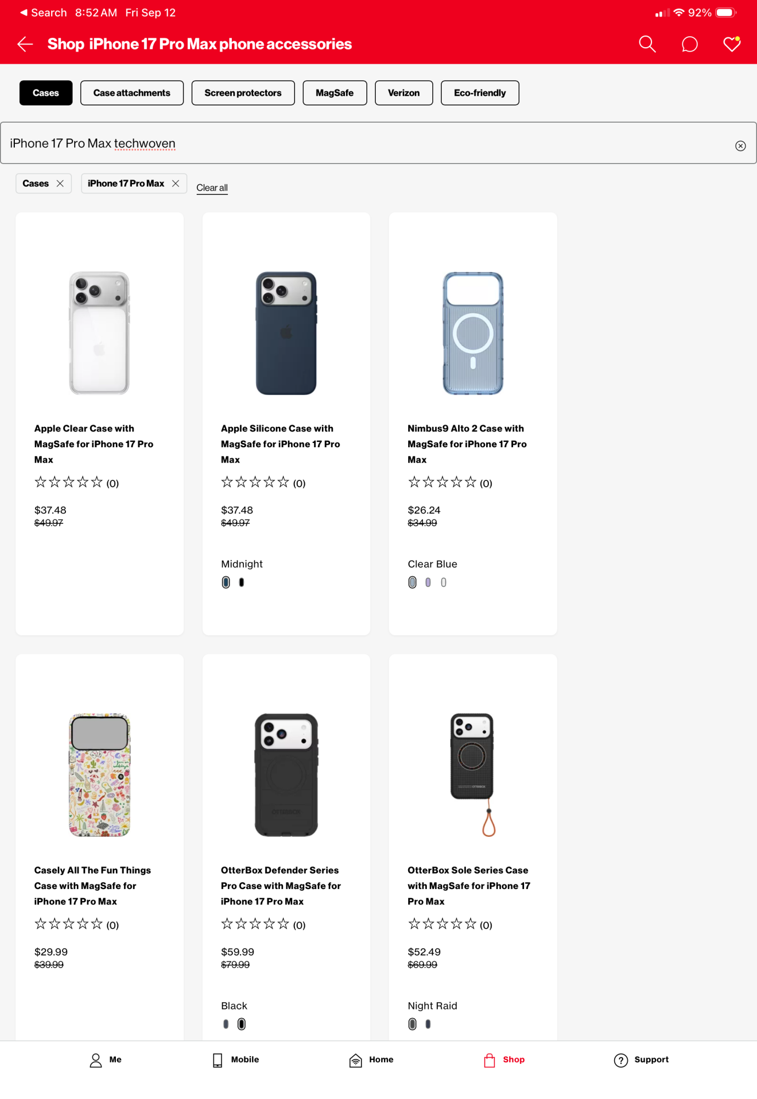
Task: Click the Clear all link
Action: pyautogui.click(x=212, y=188)
